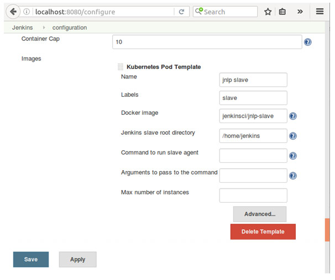Focus the Labels input field
This screenshot has width=335, height=280.
253,98
